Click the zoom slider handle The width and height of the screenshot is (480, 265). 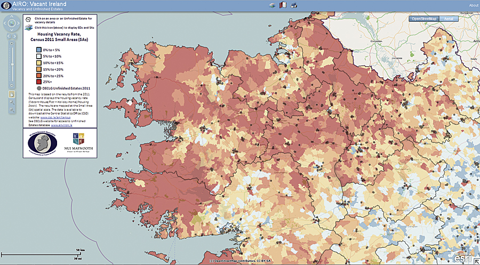point(12,65)
